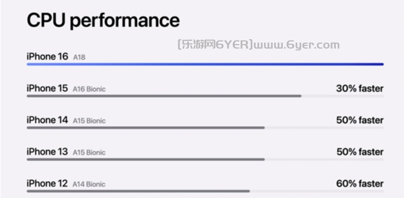This screenshot has height=198, width=404.
Task: Click the A16 Bionic chip label
Action: pyautogui.click(x=89, y=89)
